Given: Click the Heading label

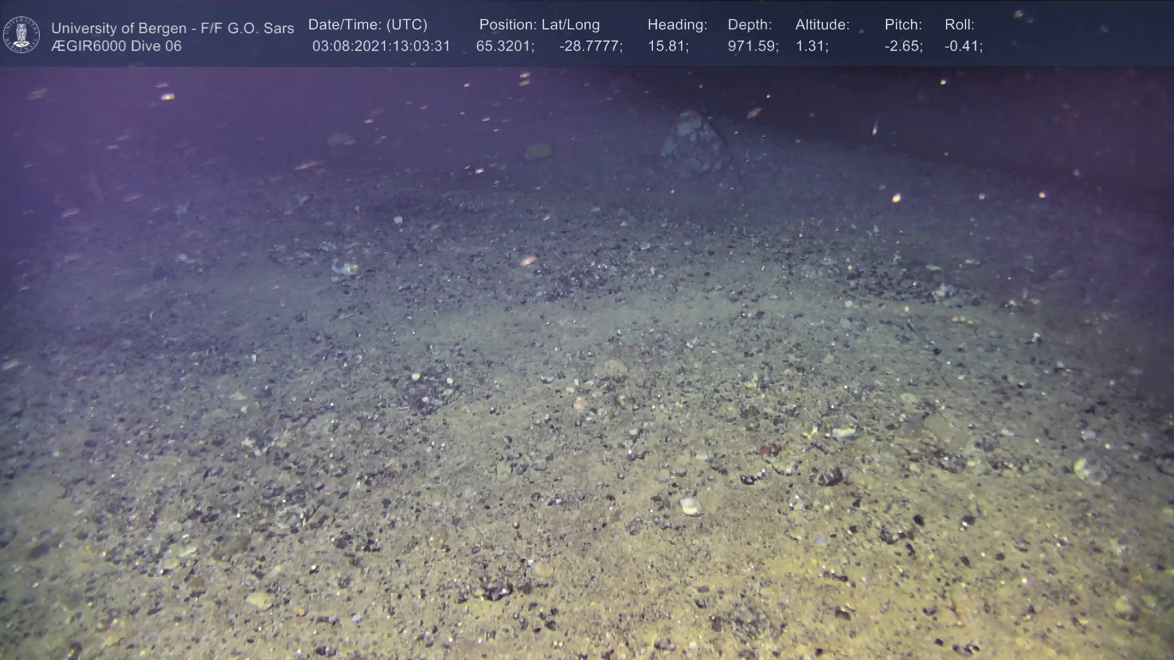Looking at the screenshot, I should pos(677,25).
